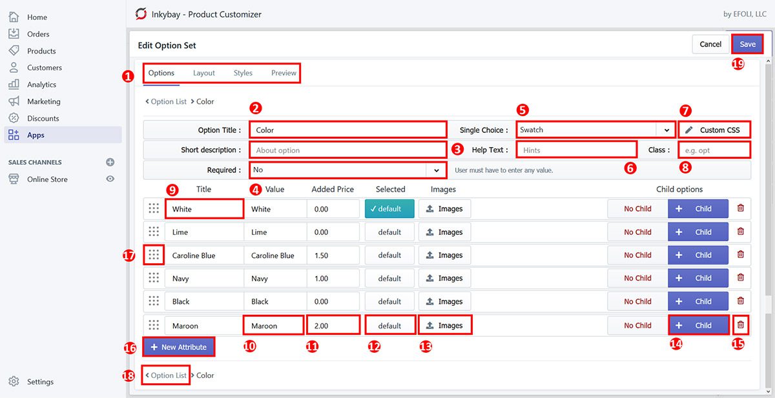Save the option set
Image resolution: width=775 pixels, height=398 pixels.
[x=747, y=44]
